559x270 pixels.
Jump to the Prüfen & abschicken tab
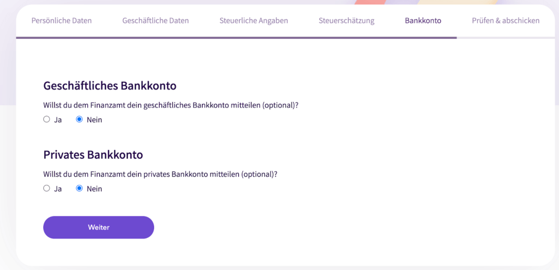click(x=506, y=21)
